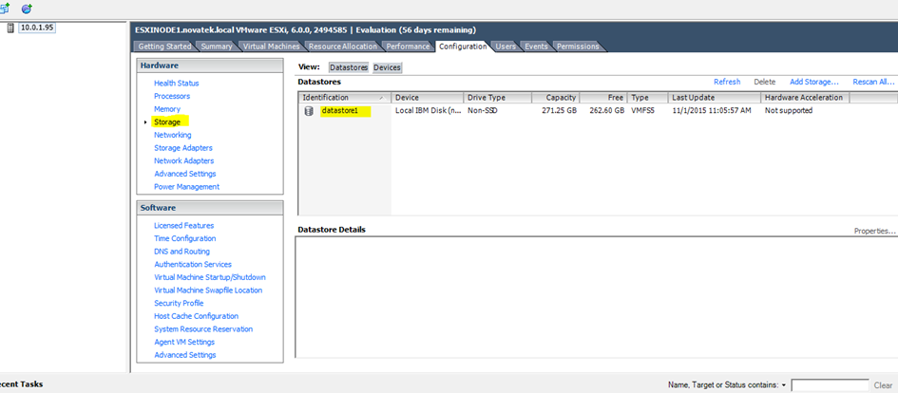
Task: Open Storage Adapters link
Action: pyautogui.click(x=183, y=148)
